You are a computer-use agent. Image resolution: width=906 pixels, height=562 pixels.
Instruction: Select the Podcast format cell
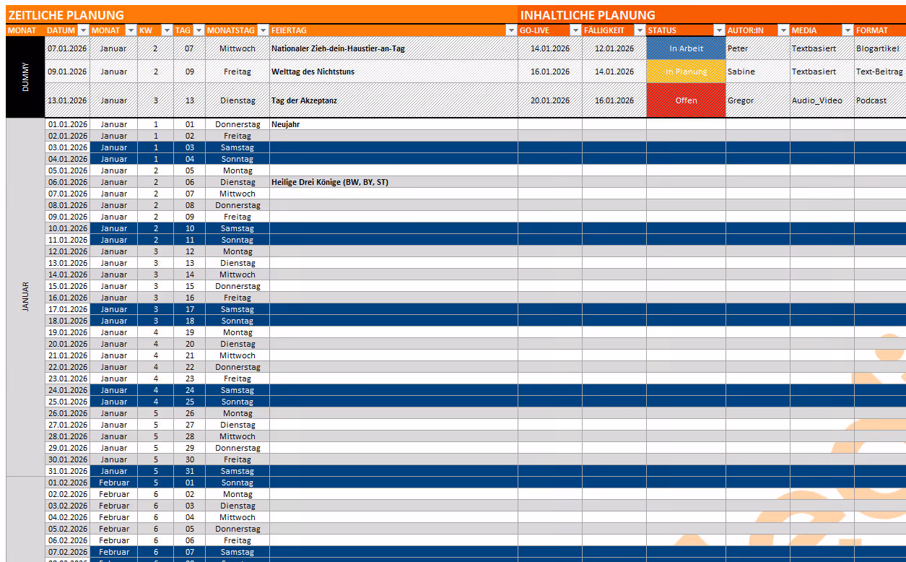(x=880, y=100)
